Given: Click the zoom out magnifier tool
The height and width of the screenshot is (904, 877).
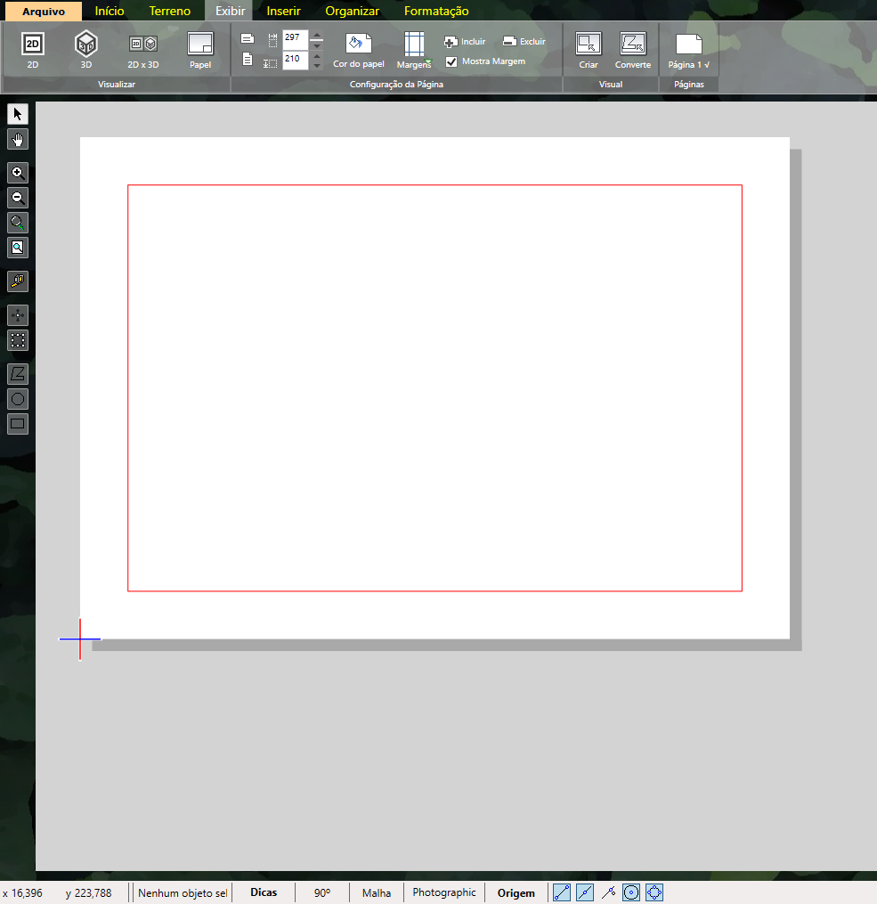Looking at the screenshot, I should tap(18, 198).
